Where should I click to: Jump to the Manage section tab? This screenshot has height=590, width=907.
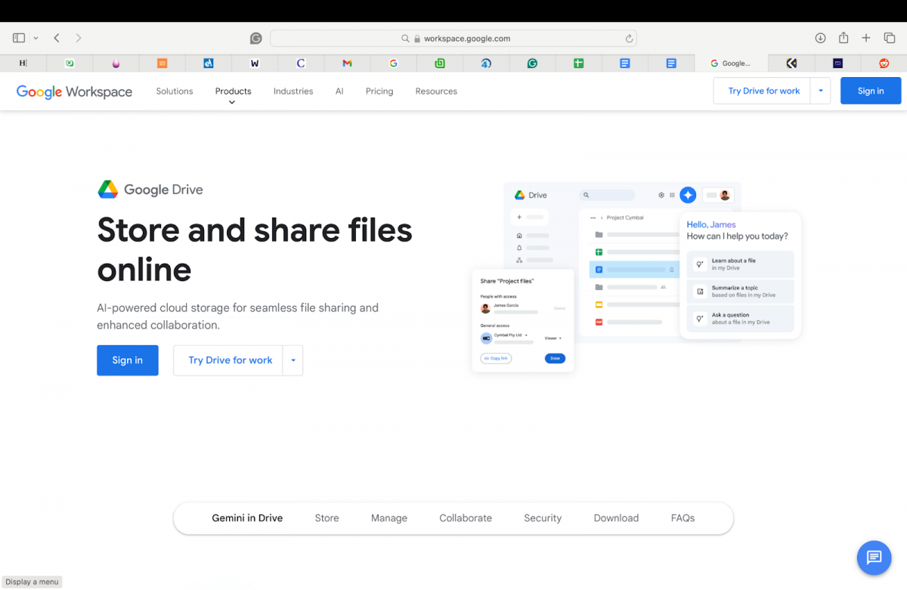(389, 518)
